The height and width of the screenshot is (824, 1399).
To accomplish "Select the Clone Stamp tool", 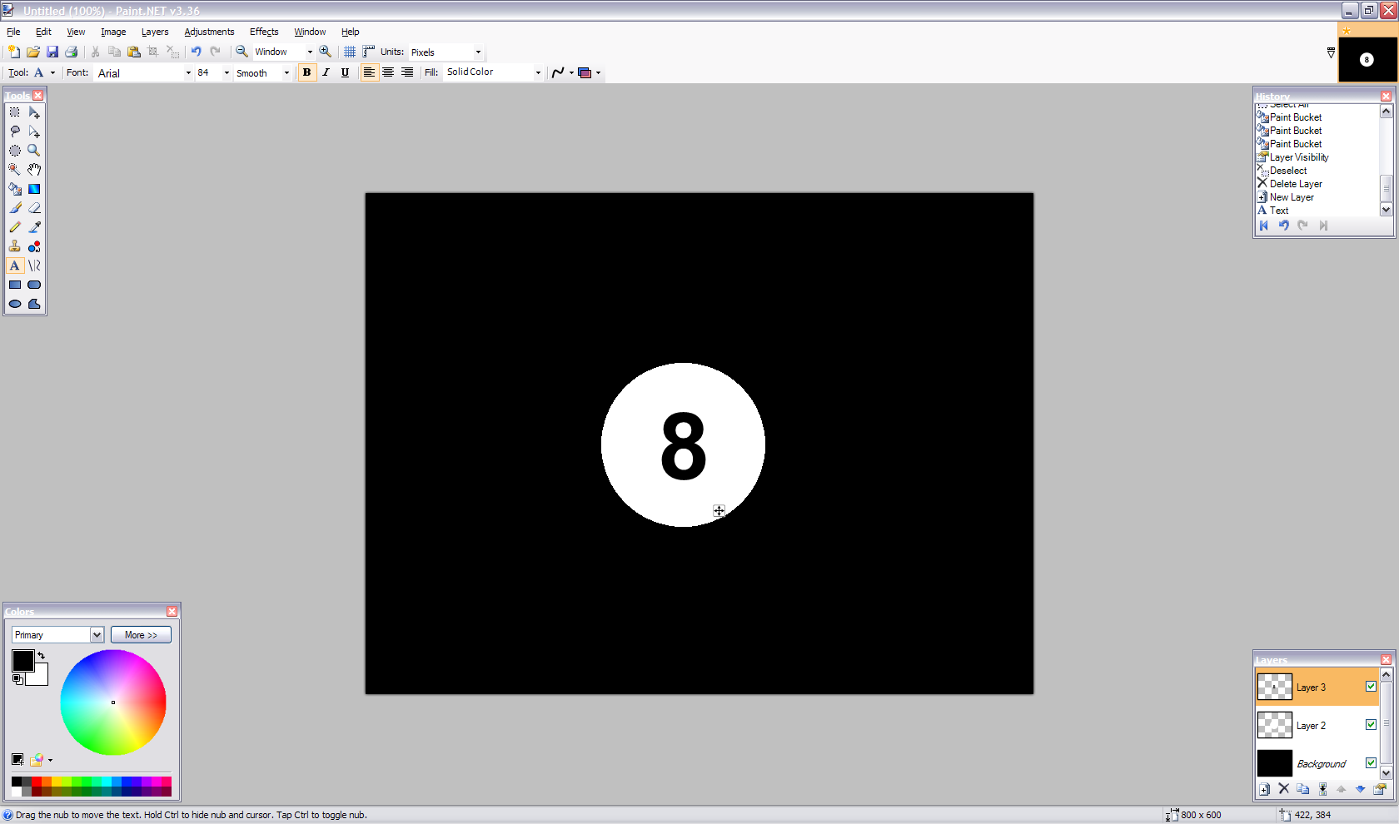I will click(x=14, y=246).
